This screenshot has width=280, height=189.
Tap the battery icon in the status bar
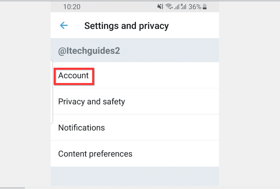tap(205, 7)
